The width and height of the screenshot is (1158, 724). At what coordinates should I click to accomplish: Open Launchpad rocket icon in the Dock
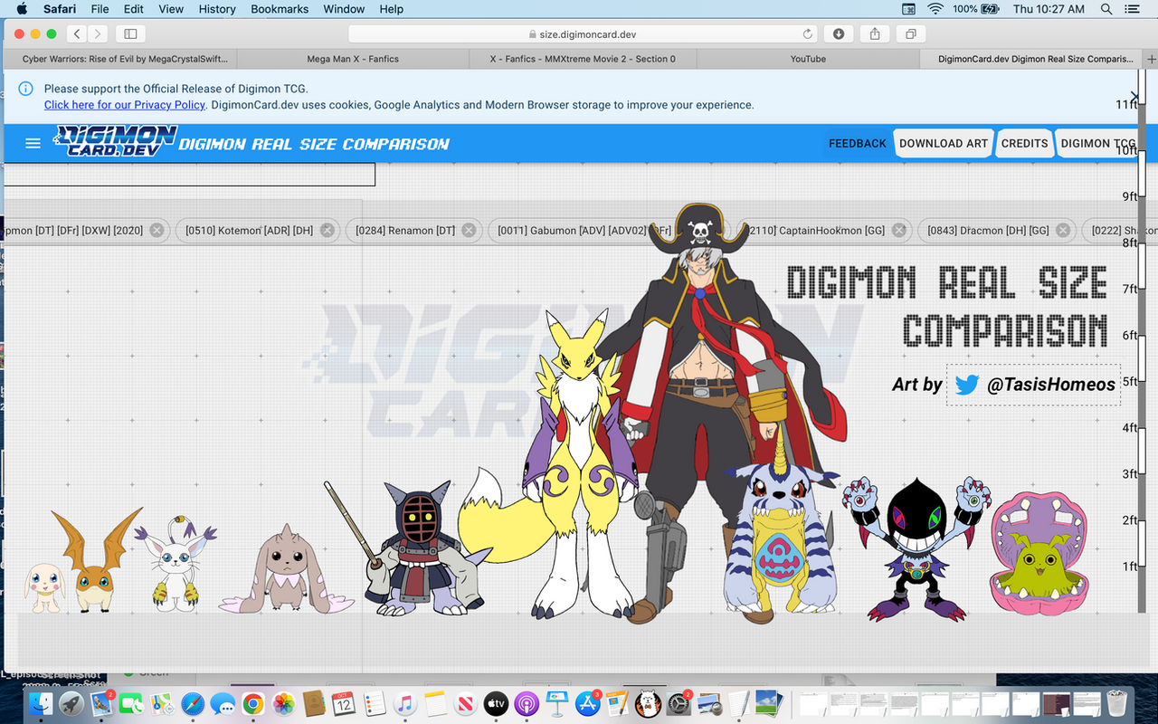(71, 703)
